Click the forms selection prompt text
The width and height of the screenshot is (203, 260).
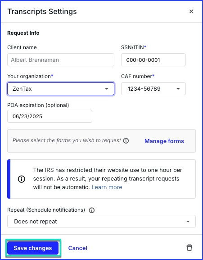click(x=67, y=141)
